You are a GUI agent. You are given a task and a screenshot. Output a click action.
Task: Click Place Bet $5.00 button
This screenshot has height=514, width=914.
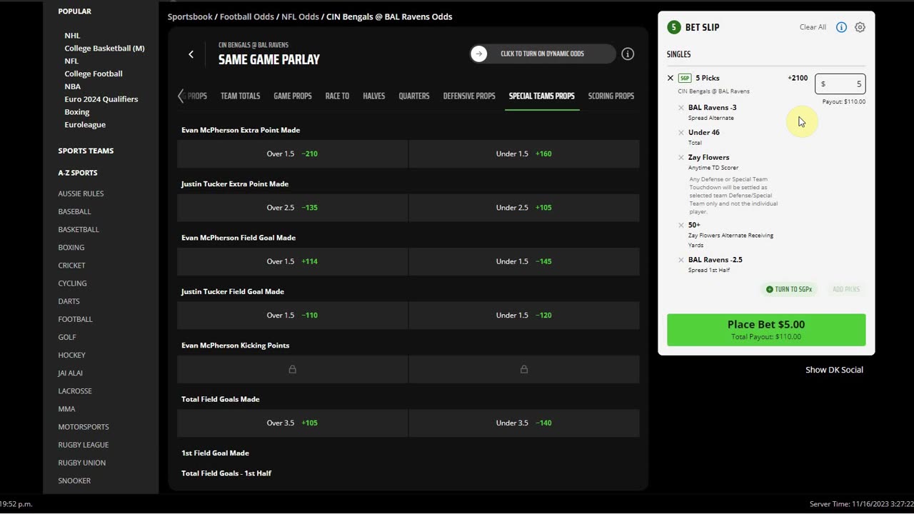[766, 330]
